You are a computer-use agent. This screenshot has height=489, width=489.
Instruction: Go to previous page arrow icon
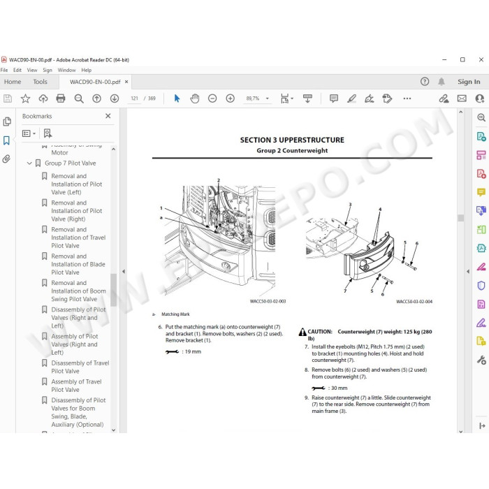click(x=96, y=98)
